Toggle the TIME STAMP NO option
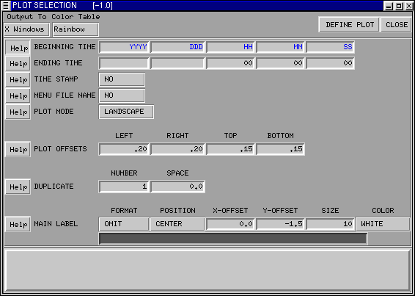This screenshot has width=415, height=296. [x=122, y=79]
